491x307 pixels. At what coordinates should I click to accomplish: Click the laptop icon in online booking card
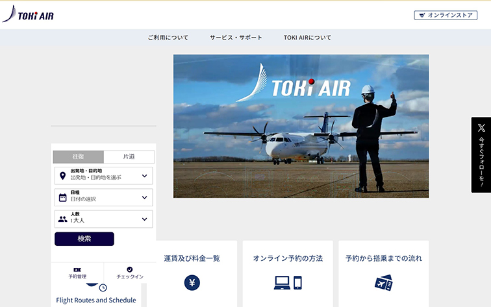[282, 282]
